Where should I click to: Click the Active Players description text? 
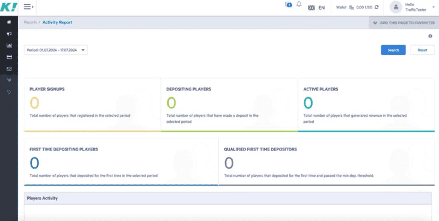pyautogui.click(x=355, y=119)
